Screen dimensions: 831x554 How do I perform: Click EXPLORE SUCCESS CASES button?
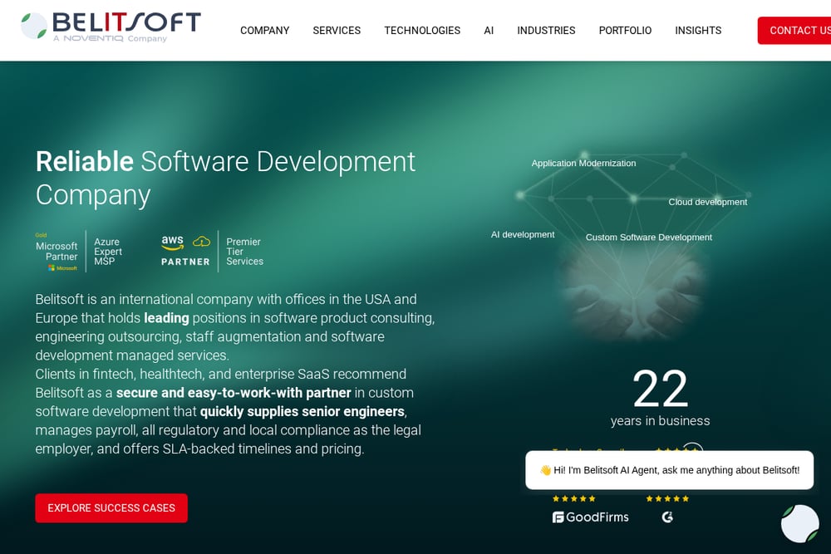point(111,508)
